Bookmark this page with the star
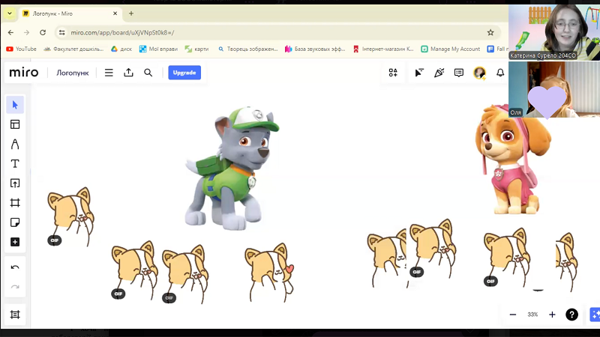This screenshot has width=600, height=337. click(x=490, y=32)
